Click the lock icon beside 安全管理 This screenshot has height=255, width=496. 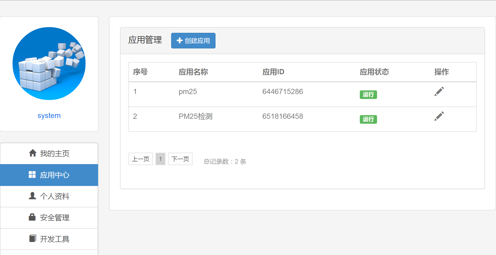click(x=32, y=217)
